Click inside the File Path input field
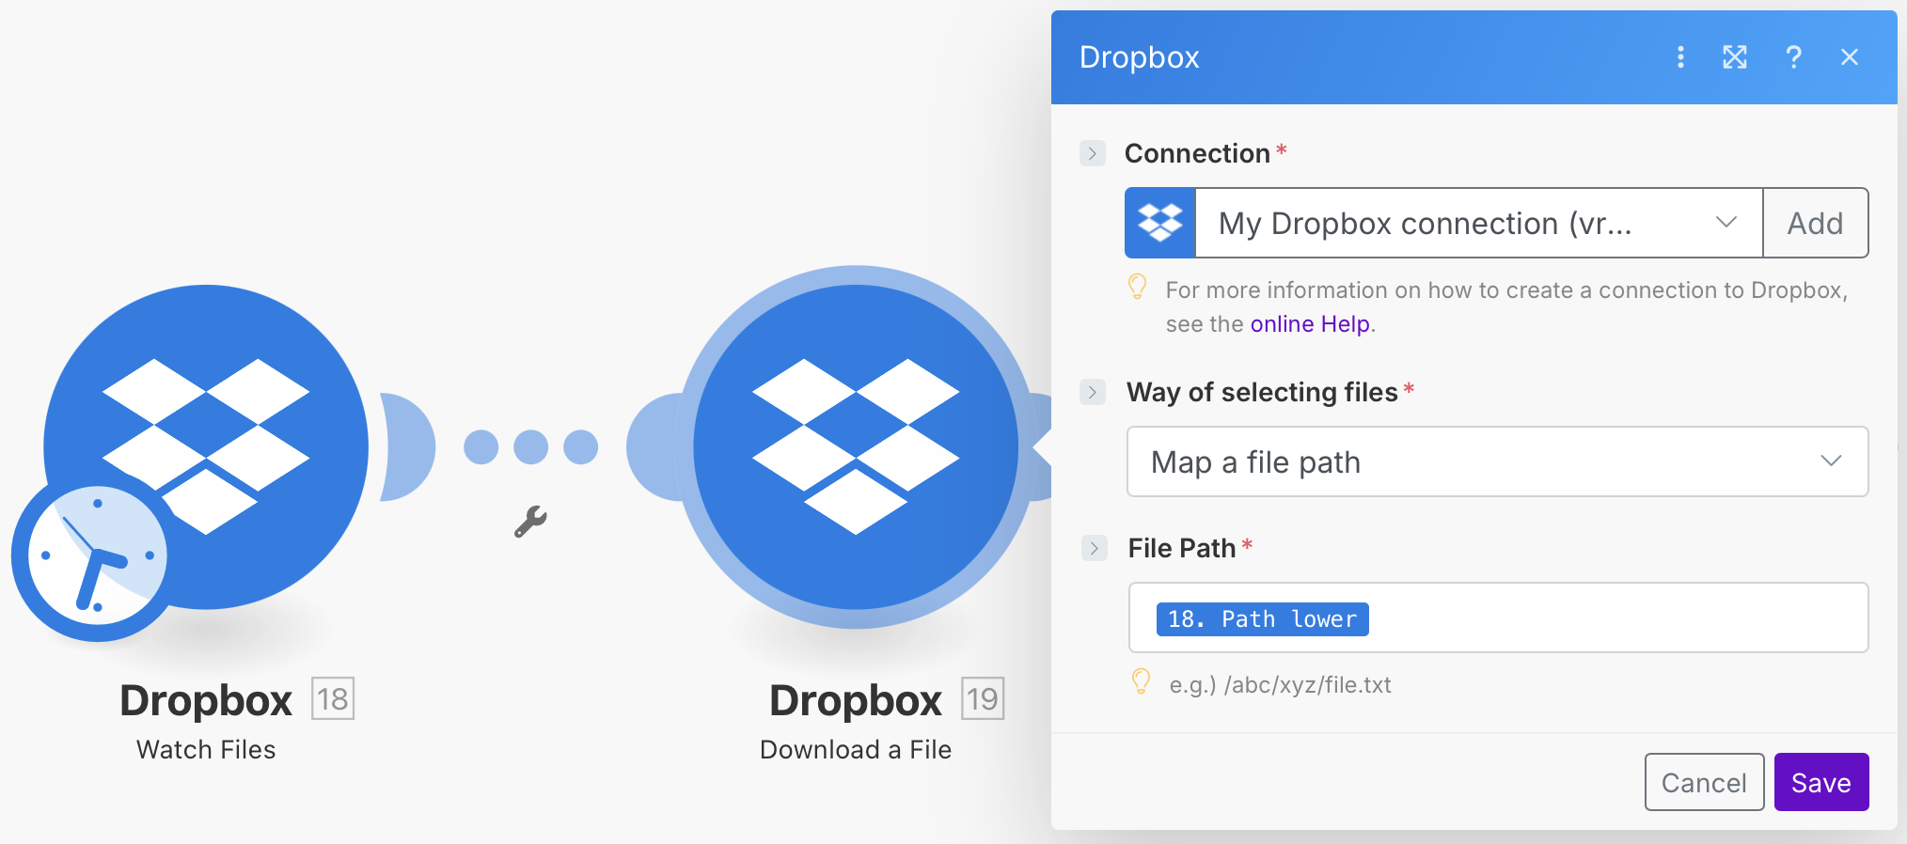This screenshot has height=844, width=1907. [x=1498, y=617]
